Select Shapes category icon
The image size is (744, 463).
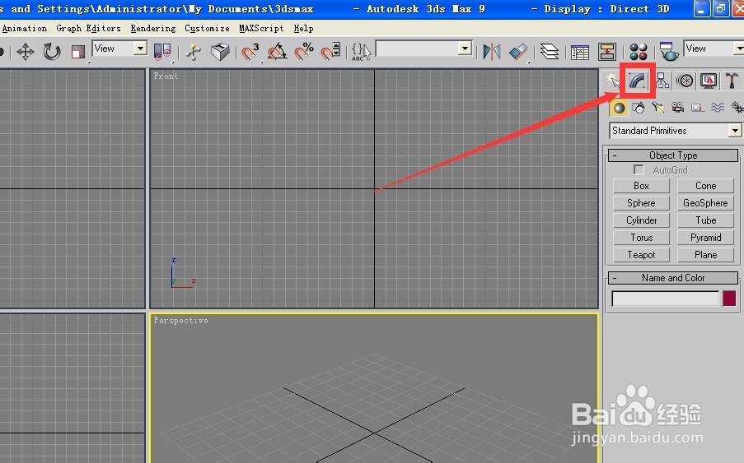pos(639,108)
